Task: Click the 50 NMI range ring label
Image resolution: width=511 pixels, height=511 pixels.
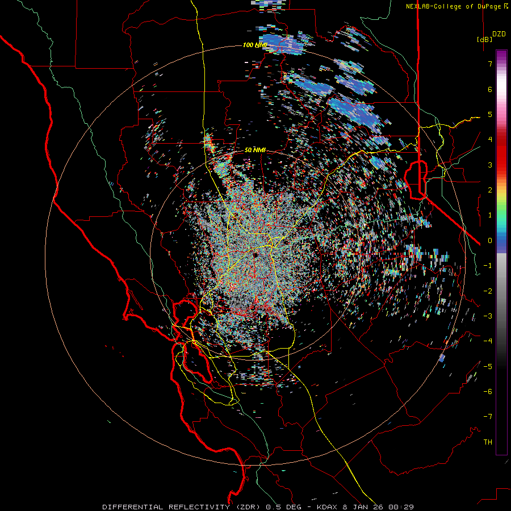Action: 255,150
